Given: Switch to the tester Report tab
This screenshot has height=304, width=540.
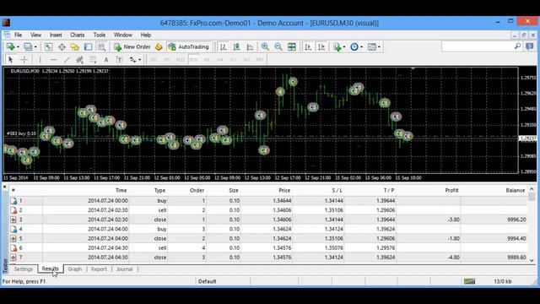Looking at the screenshot, I should 99,269.
